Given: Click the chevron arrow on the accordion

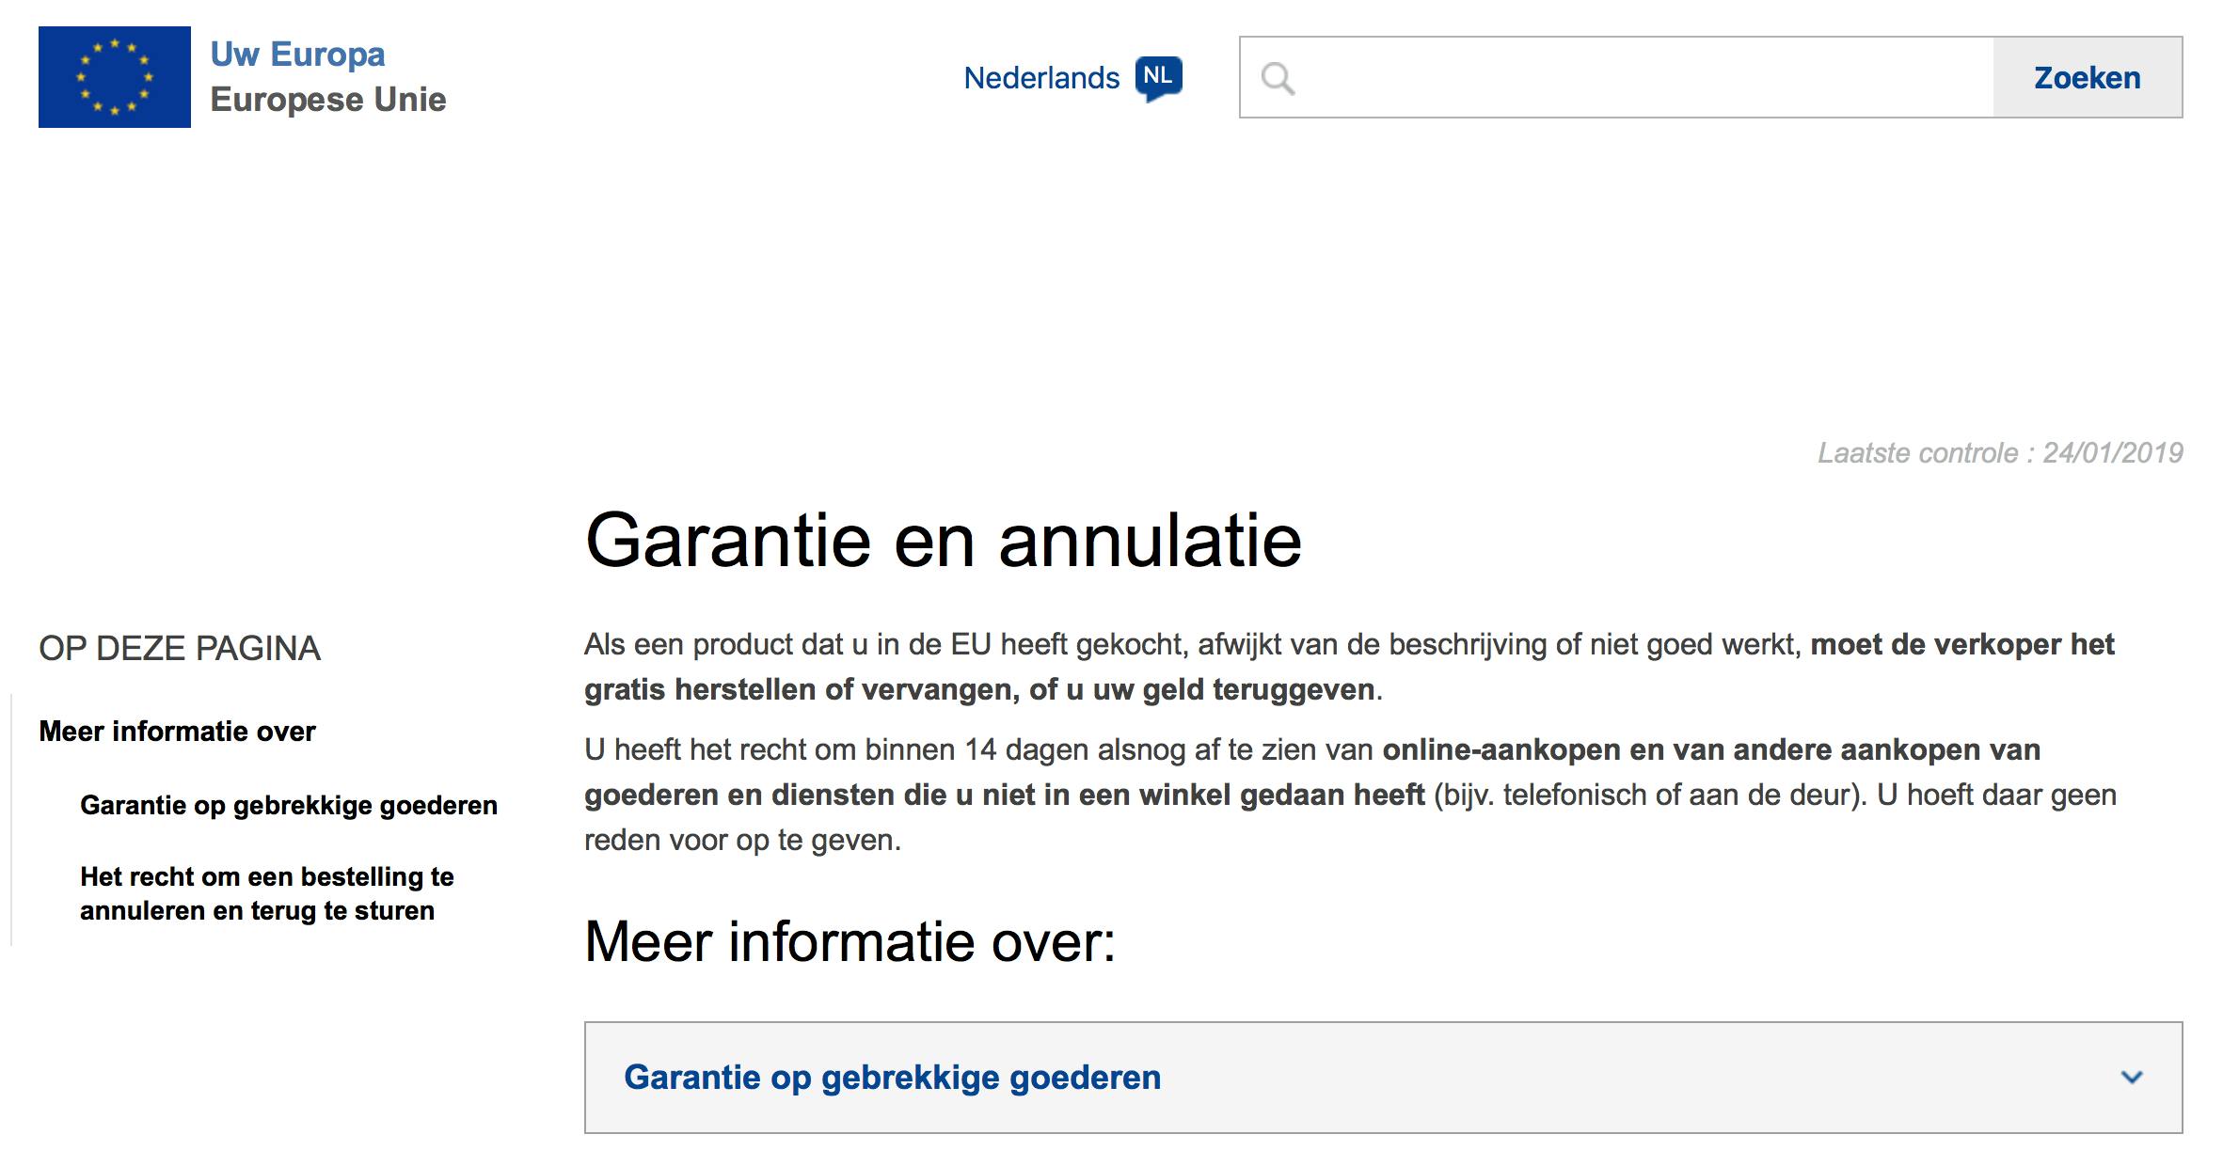Looking at the screenshot, I should click(x=2132, y=1078).
